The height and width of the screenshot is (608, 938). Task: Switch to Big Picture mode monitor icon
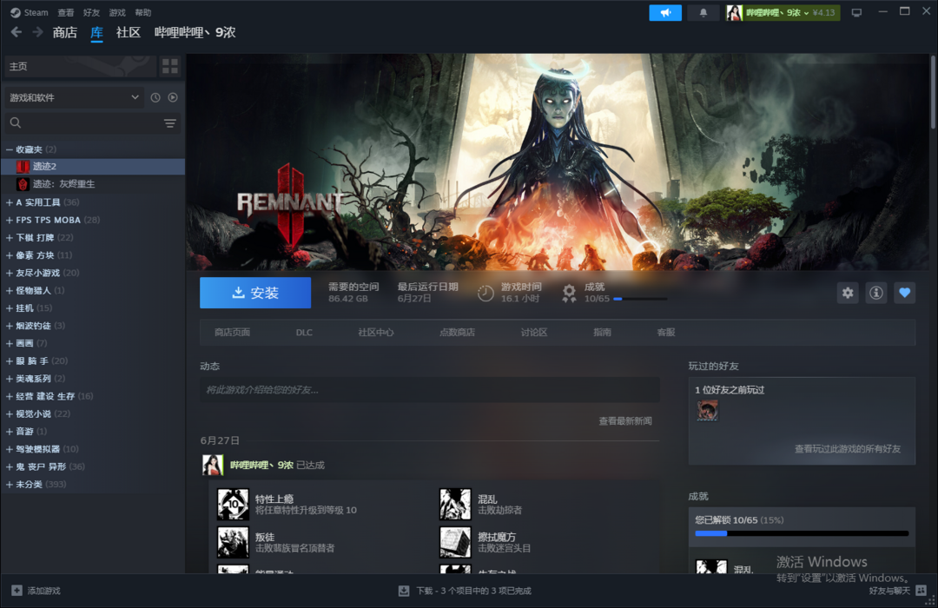pyautogui.click(x=856, y=12)
